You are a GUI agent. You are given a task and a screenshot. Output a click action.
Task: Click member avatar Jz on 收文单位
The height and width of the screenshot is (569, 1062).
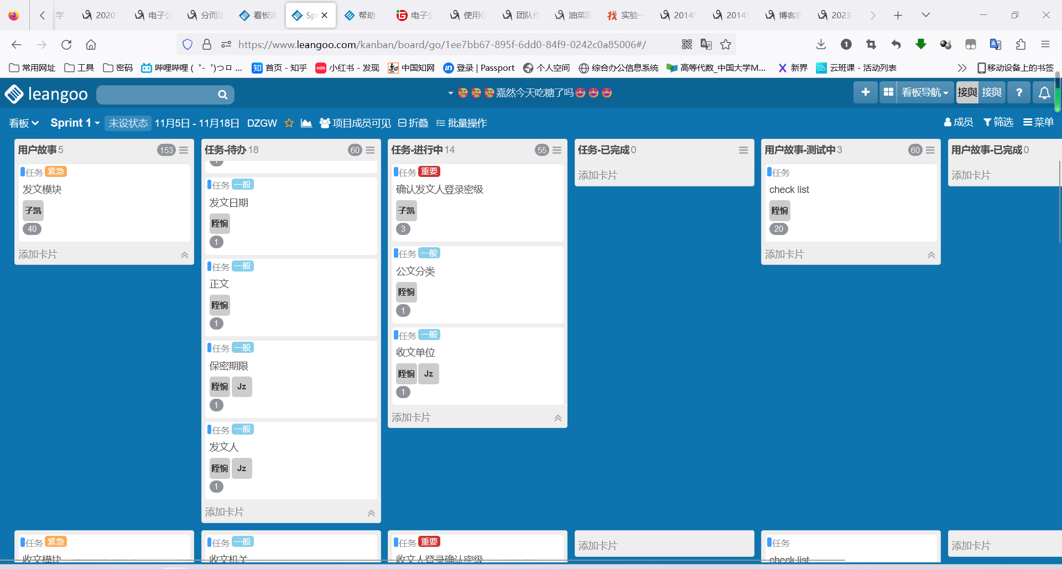click(x=429, y=374)
